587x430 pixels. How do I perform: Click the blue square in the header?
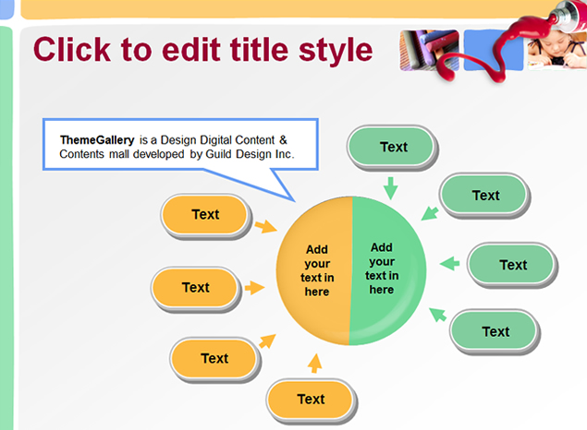pyautogui.click(x=489, y=50)
